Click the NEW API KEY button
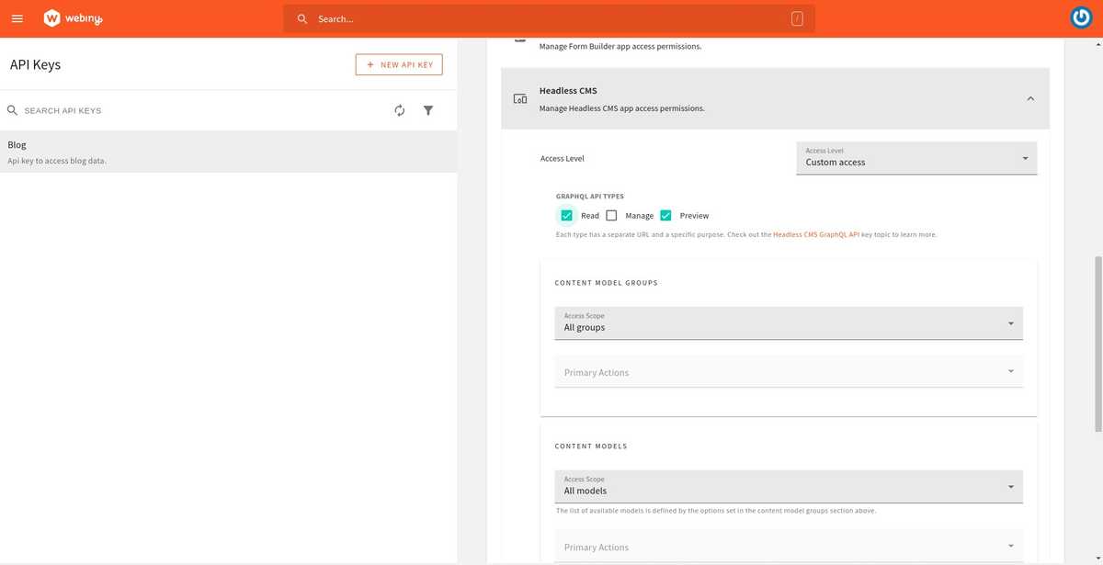This screenshot has width=1103, height=565. pos(399,63)
